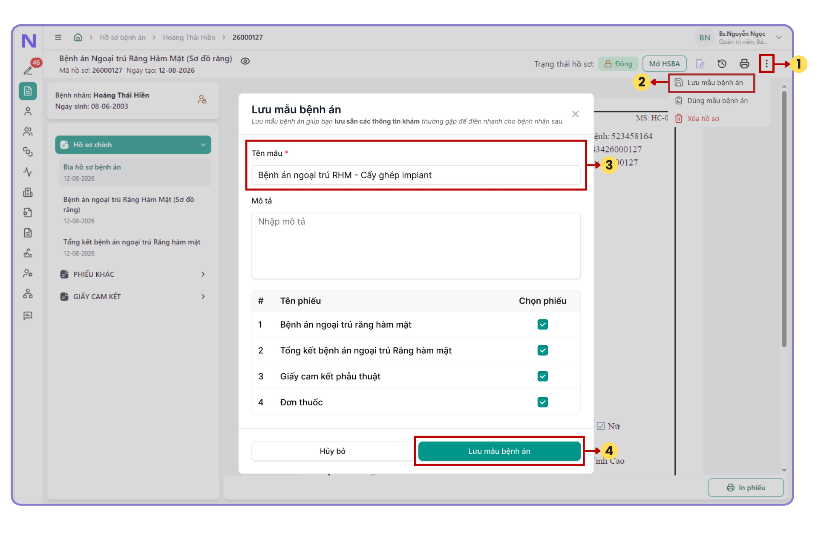Uncheck Bệnh án ngoại trú răng hàm mặt
Viewport: 818px width, 545px height.
[x=542, y=324]
